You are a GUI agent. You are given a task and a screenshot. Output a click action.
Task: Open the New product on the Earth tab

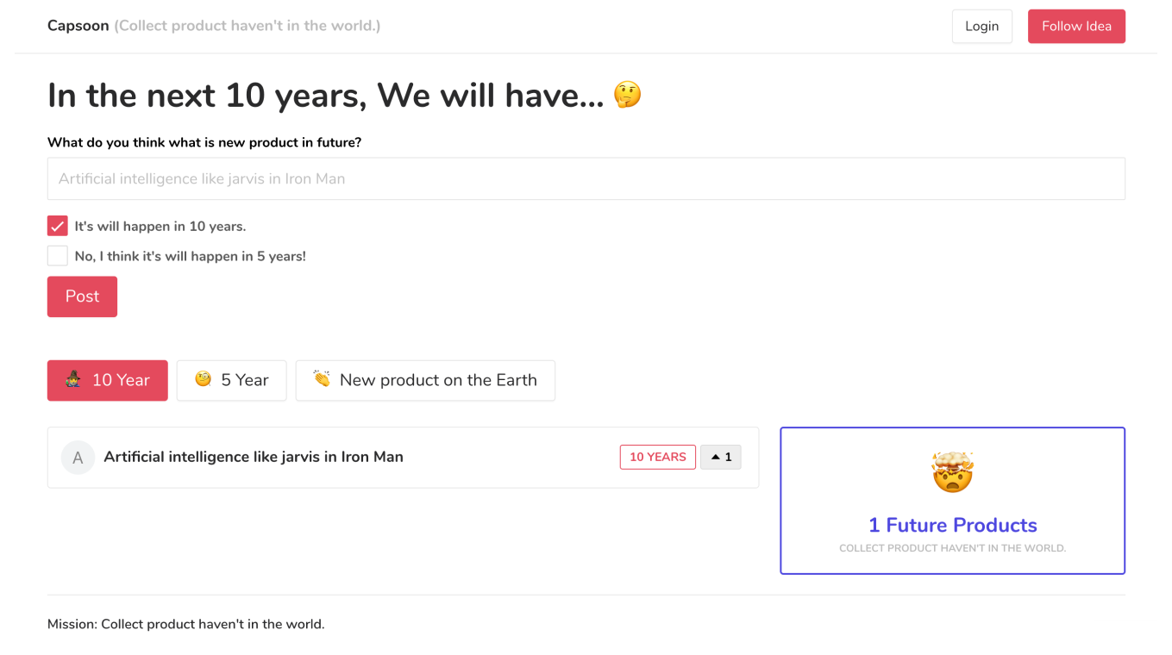pos(425,380)
